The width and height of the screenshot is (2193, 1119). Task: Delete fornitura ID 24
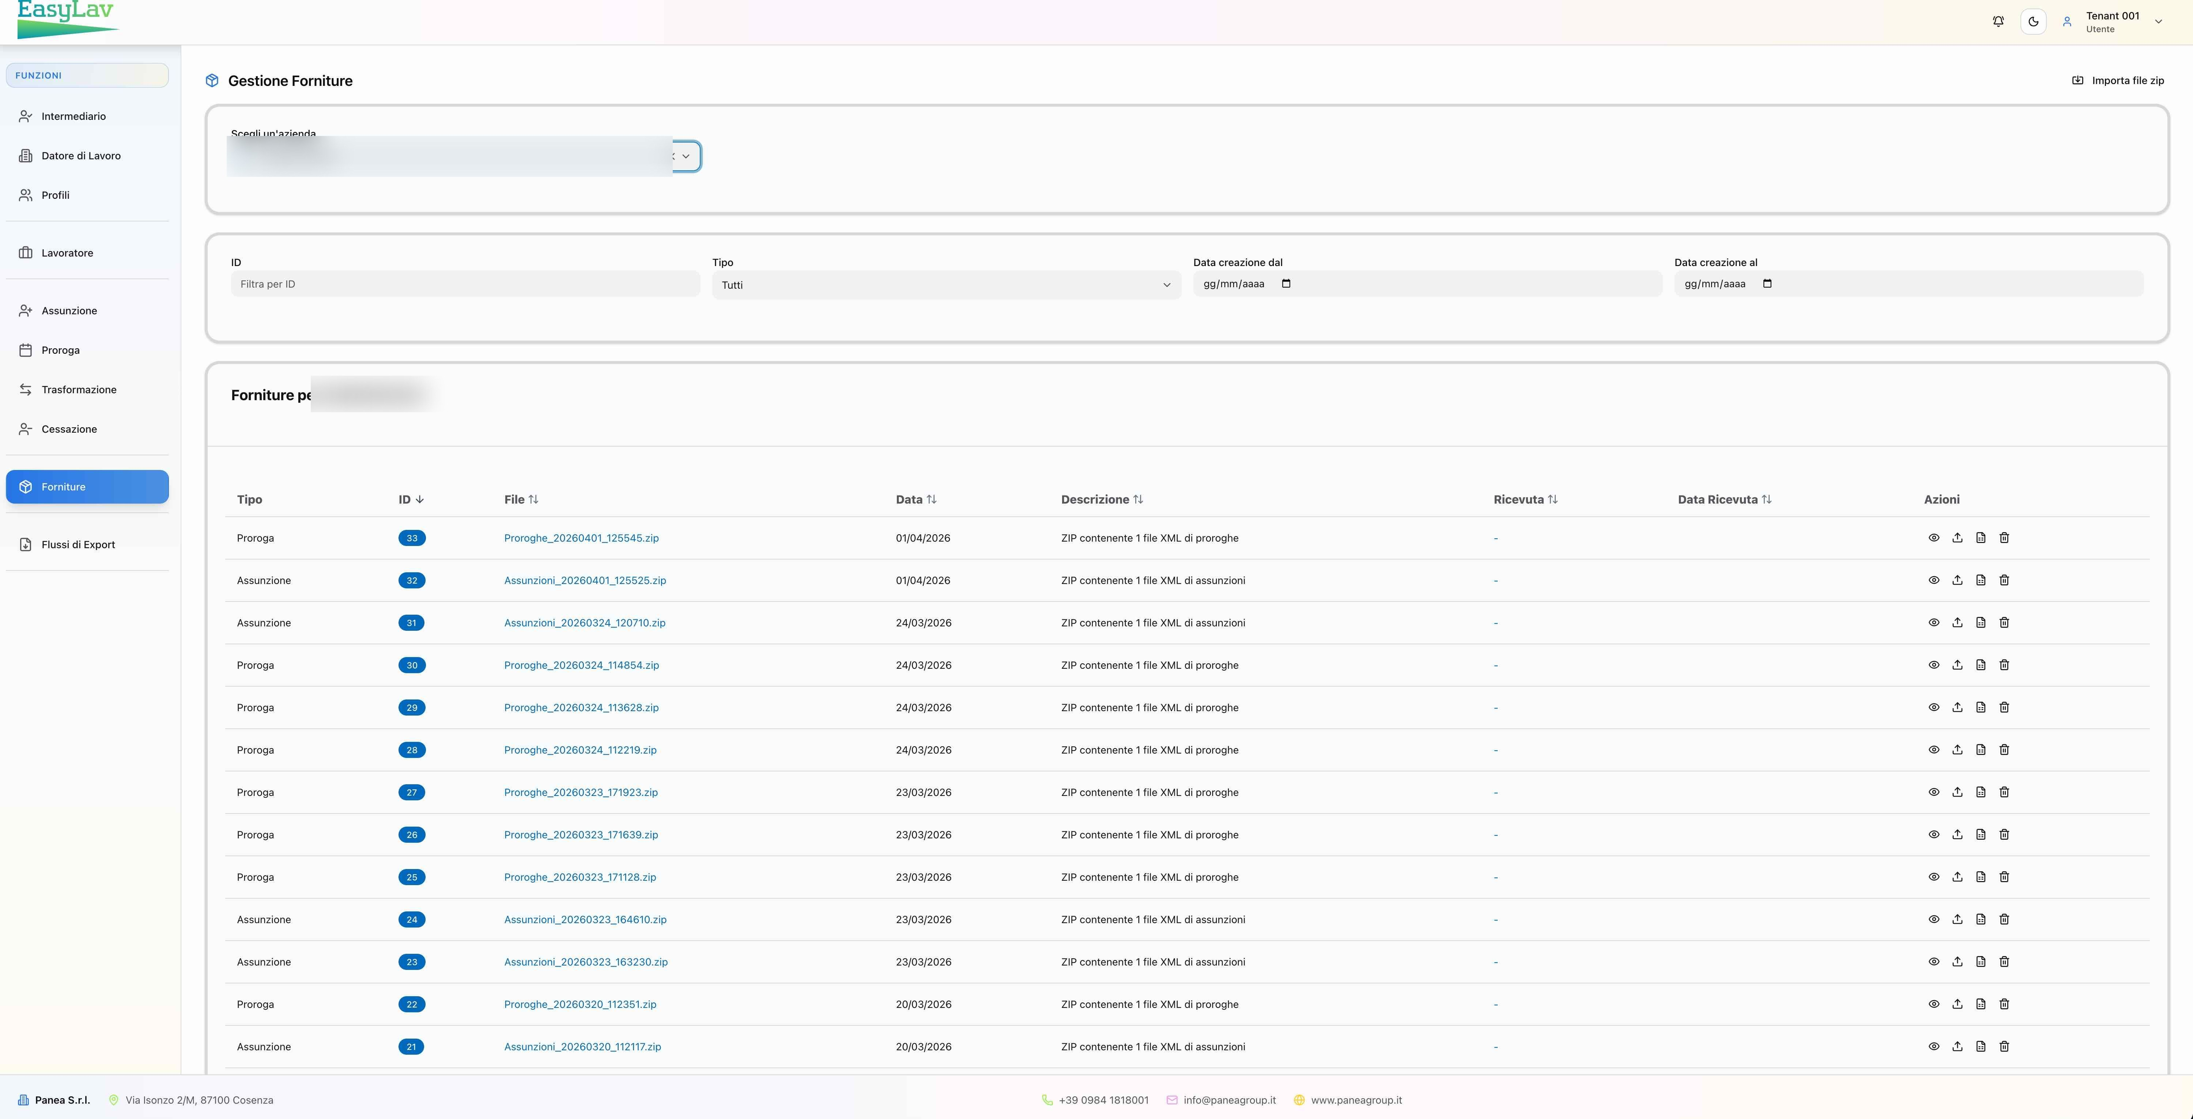coord(2004,920)
